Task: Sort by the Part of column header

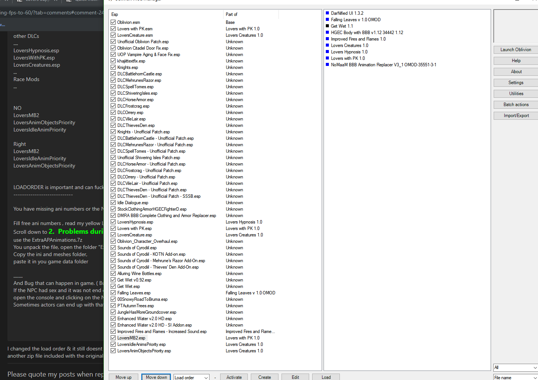Action: pyautogui.click(x=251, y=14)
